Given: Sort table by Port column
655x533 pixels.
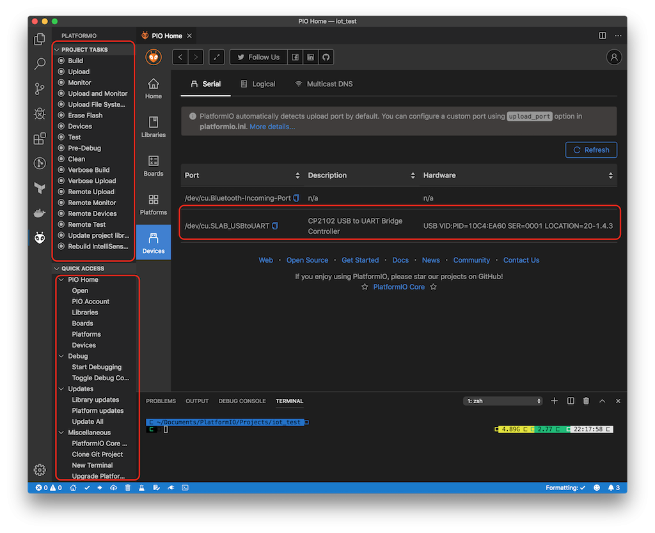Looking at the screenshot, I should 297,176.
